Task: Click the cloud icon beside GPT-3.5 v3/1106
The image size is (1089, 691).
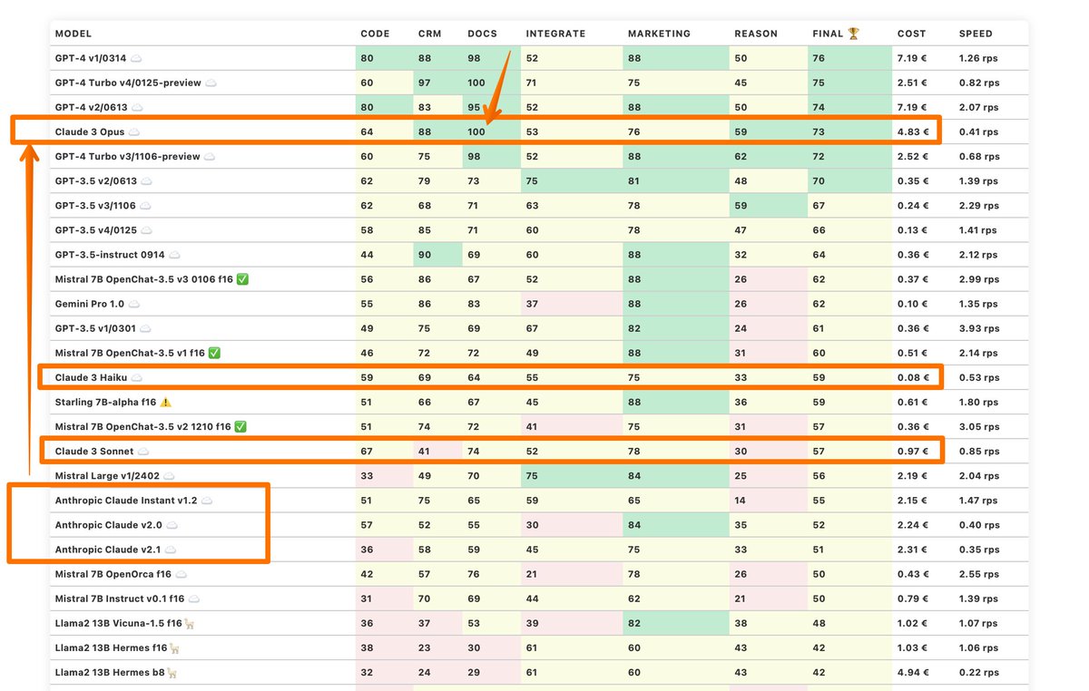Action: click(147, 205)
